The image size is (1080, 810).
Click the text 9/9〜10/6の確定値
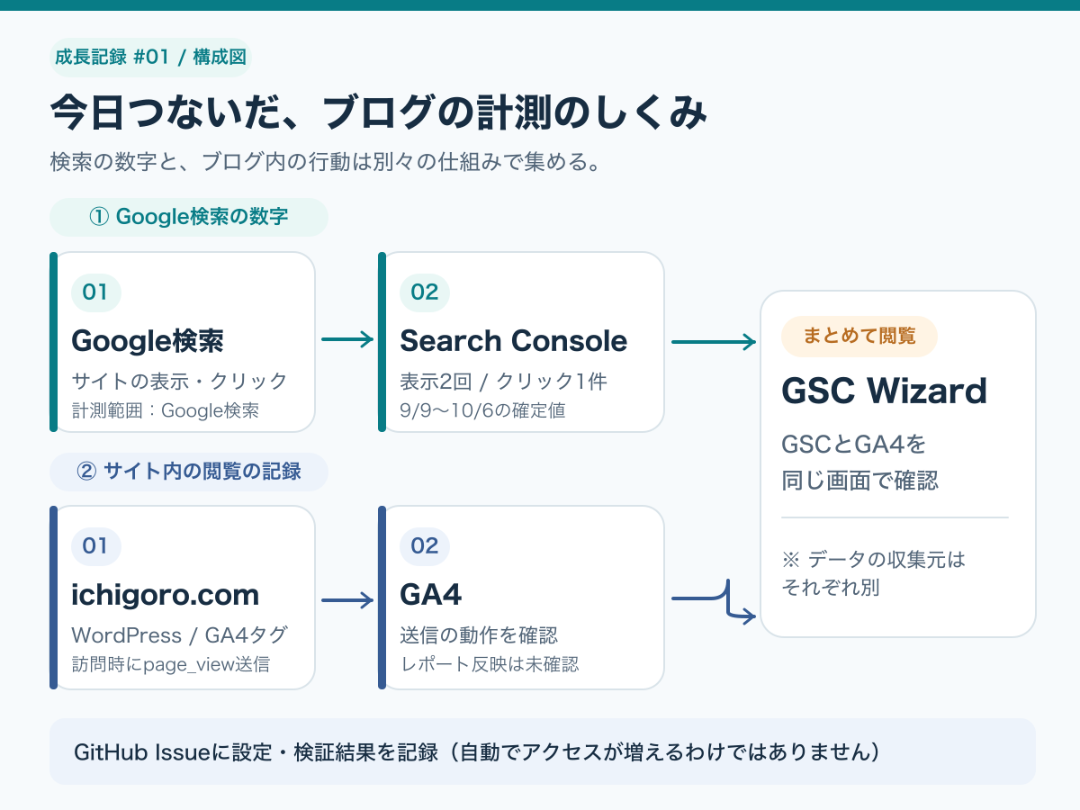tap(482, 410)
